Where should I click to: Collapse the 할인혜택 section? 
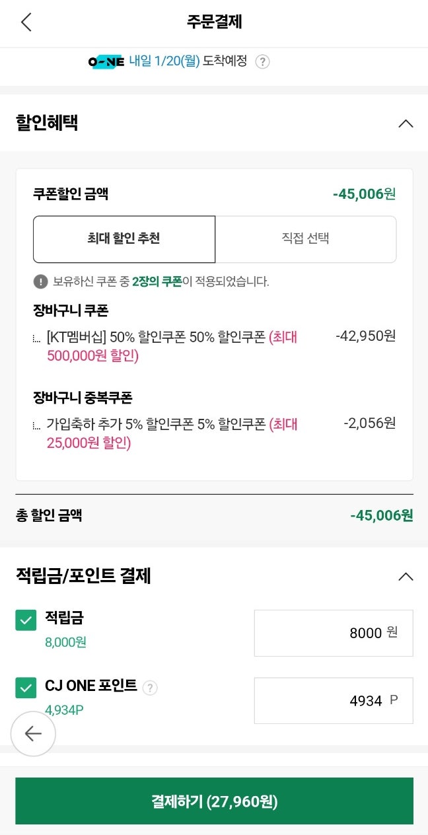coord(406,123)
